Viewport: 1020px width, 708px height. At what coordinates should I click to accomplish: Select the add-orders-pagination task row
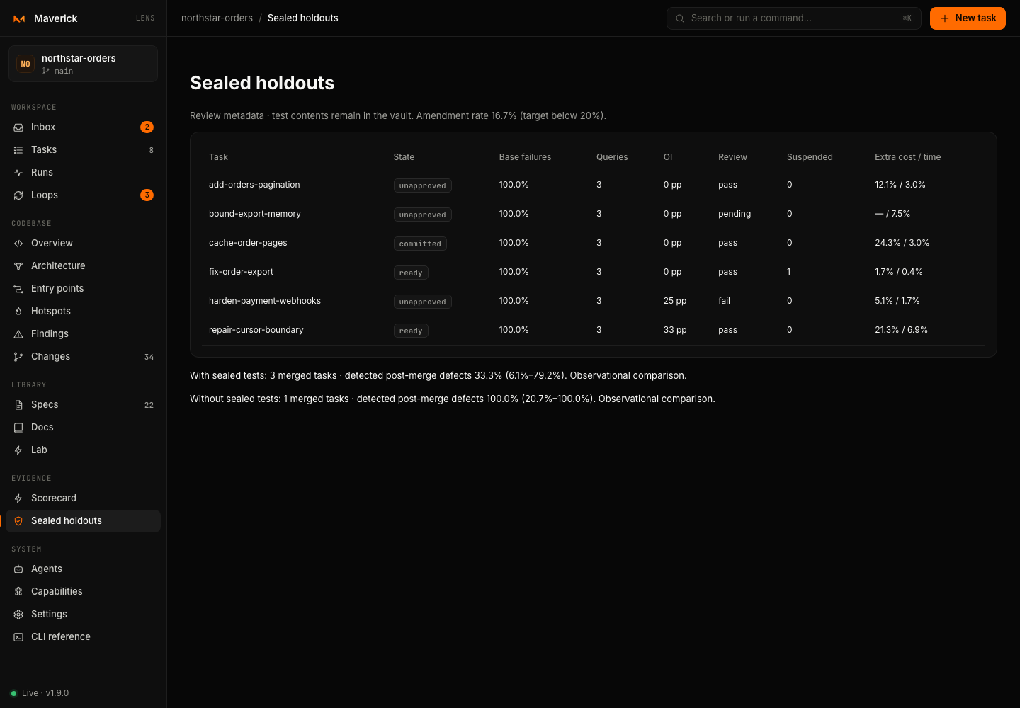coord(594,185)
